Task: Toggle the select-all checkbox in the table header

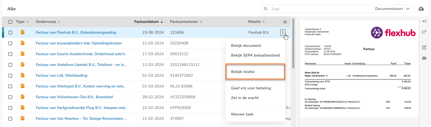Action: [10, 22]
